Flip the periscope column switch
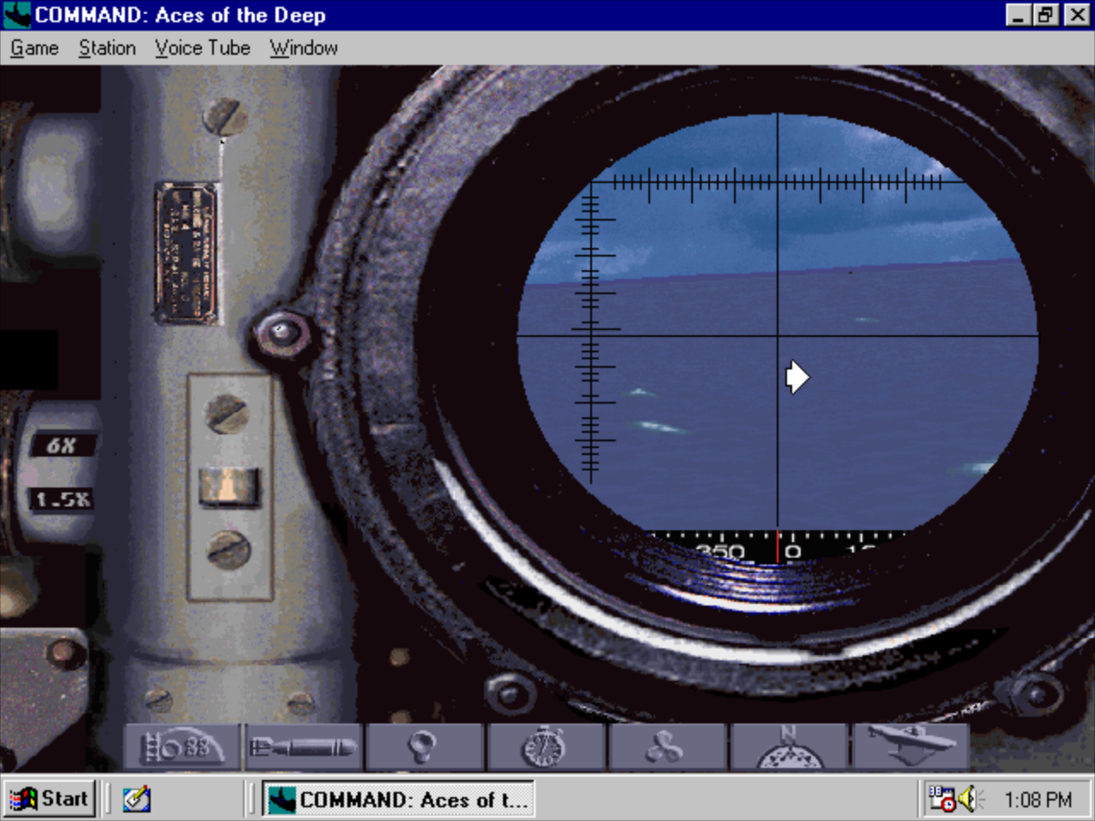 pyautogui.click(x=228, y=486)
